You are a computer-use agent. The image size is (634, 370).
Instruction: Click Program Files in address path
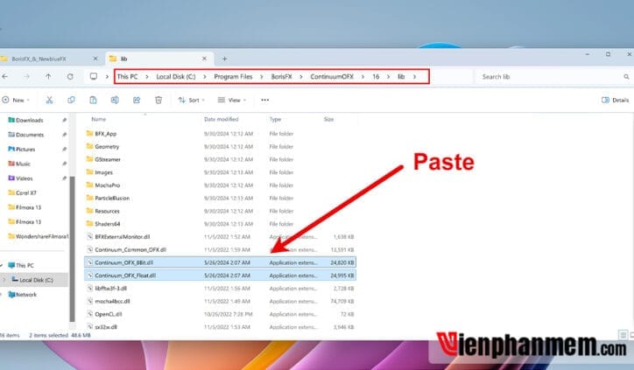[x=233, y=76]
